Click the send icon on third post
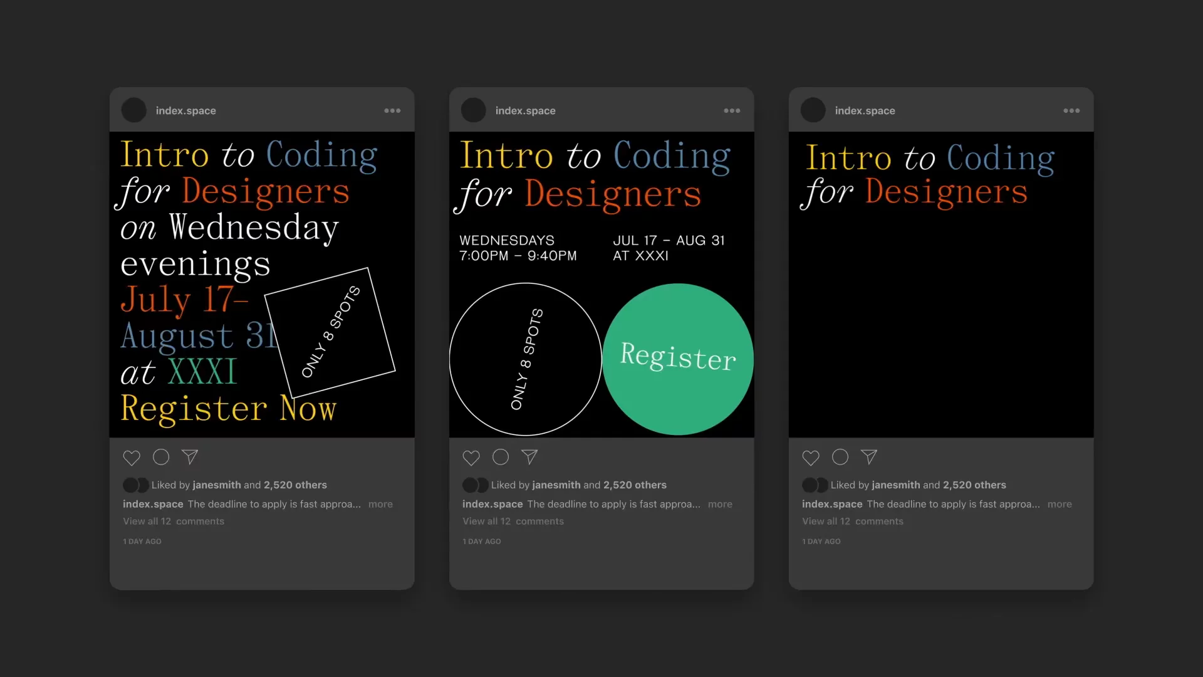This screenshot has width=1203, height=677. [x=869, y=457]
